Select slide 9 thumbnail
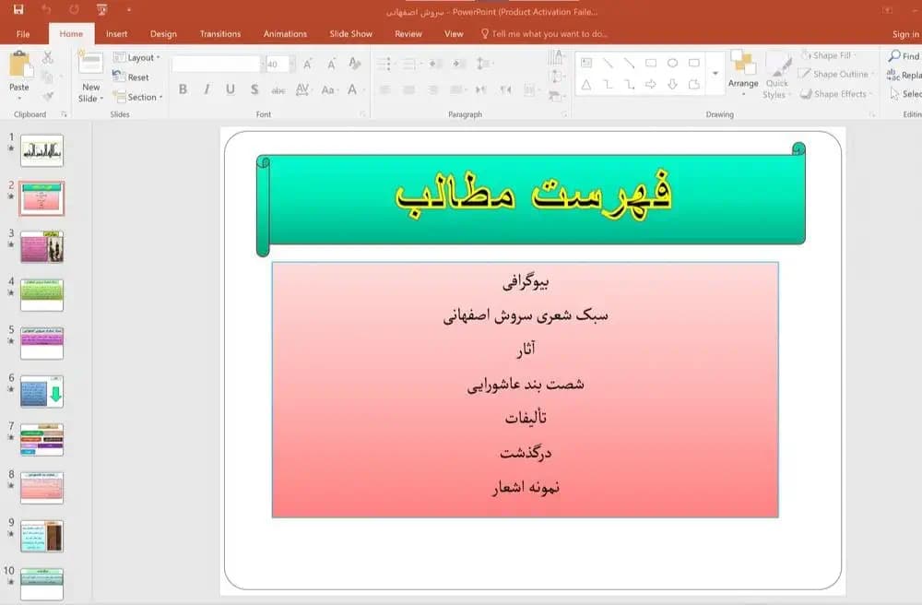Screen dimensions: 922x605 click(x=41, y=536)
